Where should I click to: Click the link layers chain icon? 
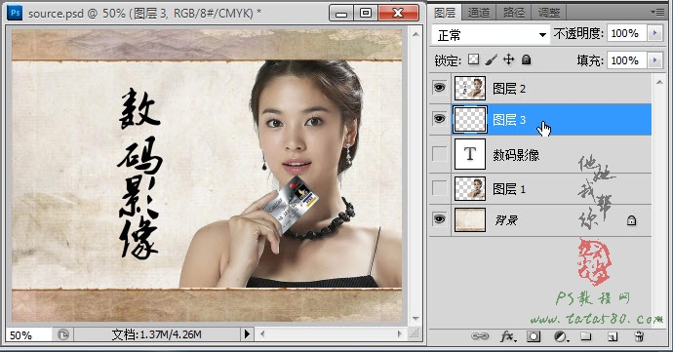pos(480,336)
